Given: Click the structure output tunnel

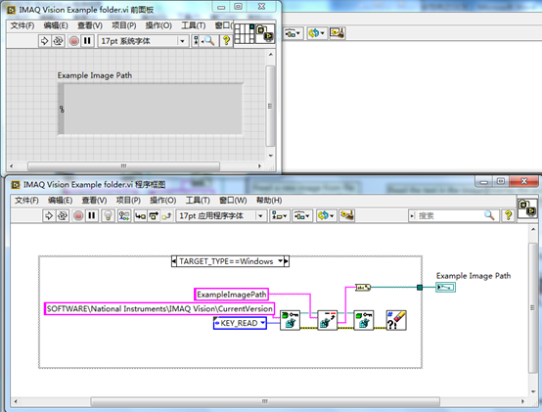Looking at the screenshot, I should (x=420, y=287).
